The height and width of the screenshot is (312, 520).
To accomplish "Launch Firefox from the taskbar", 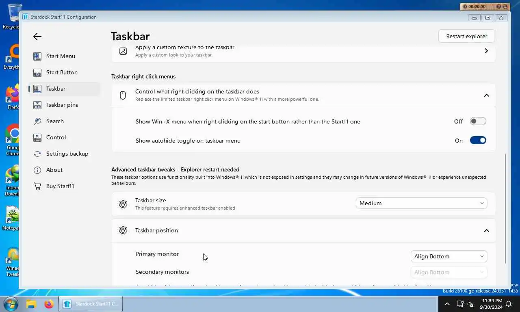I will pos(49,304).
